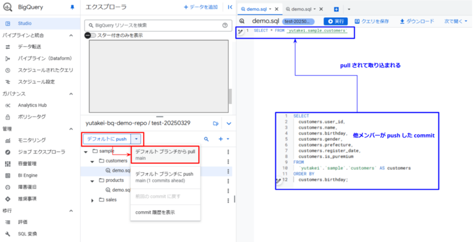
Task: Open ジョブ エクスプローラ page
Action: point(40,152)
